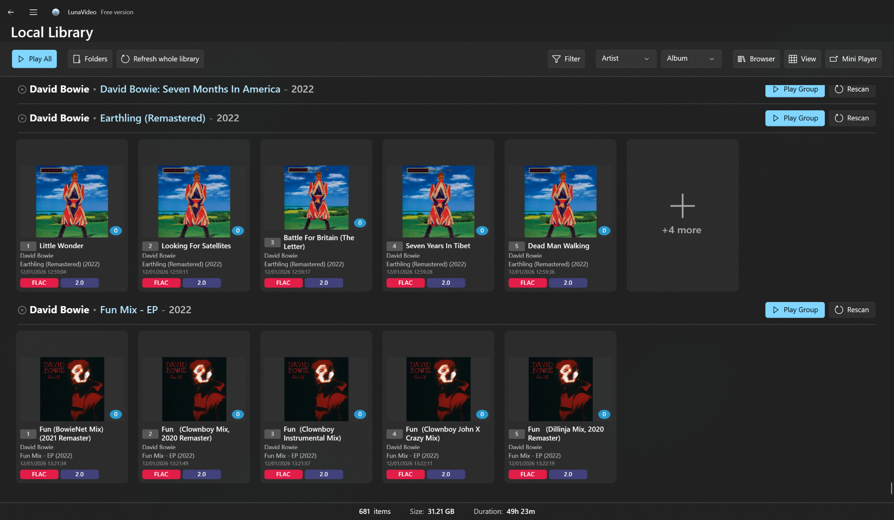This screenshot has height=520, width=894.
Task: Open album link Earthling (Remastered) in header
Action: pyautogui.click(x=153, y=118)
